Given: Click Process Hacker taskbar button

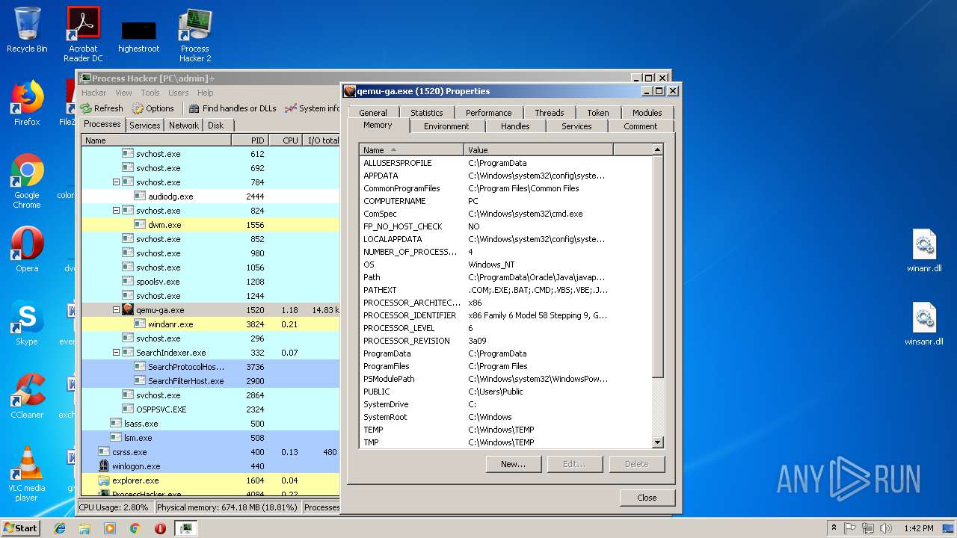Looking at the screenshot, I should (x=185, y=528).
